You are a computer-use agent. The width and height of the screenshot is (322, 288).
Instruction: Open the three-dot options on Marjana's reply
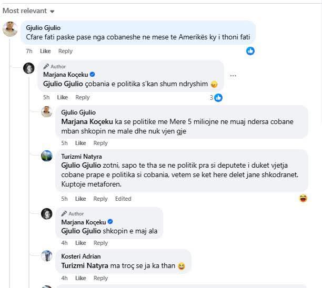click(x=233, y=76)
